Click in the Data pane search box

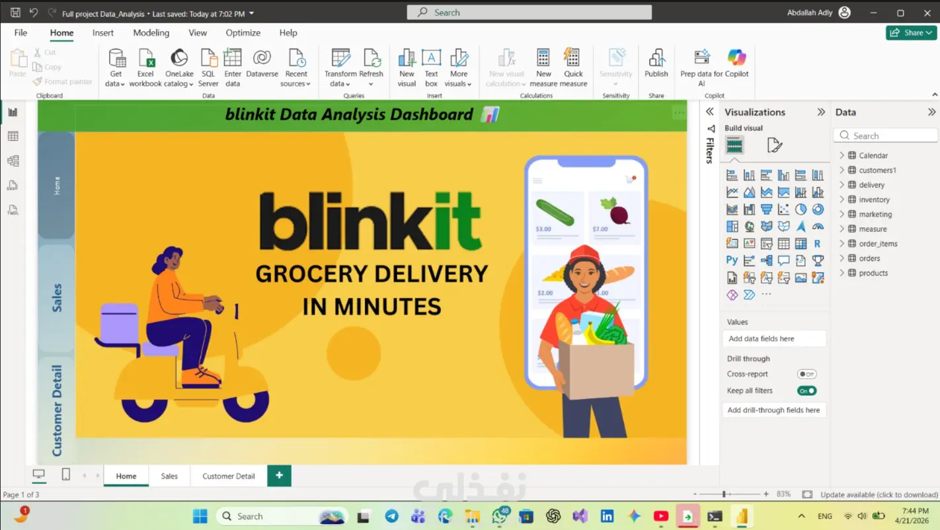coord(886,135)
